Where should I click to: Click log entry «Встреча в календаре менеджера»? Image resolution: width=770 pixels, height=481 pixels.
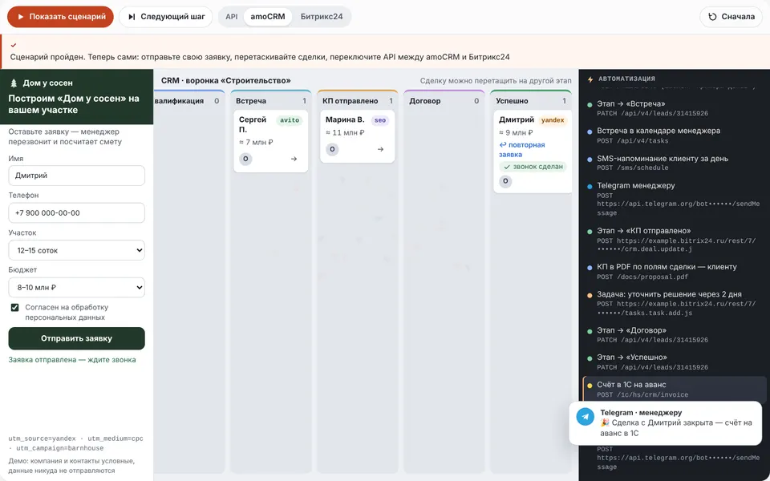[674, 135]
